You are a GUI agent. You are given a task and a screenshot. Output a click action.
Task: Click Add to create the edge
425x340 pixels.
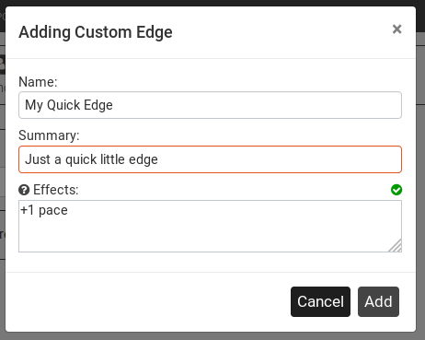tap(378, 301)
